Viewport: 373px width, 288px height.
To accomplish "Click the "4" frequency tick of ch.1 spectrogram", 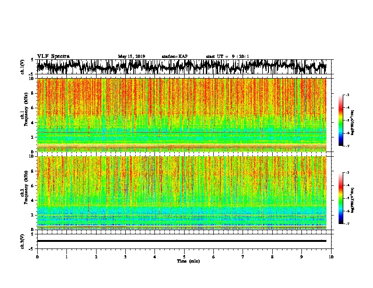I will coord(33,123).
